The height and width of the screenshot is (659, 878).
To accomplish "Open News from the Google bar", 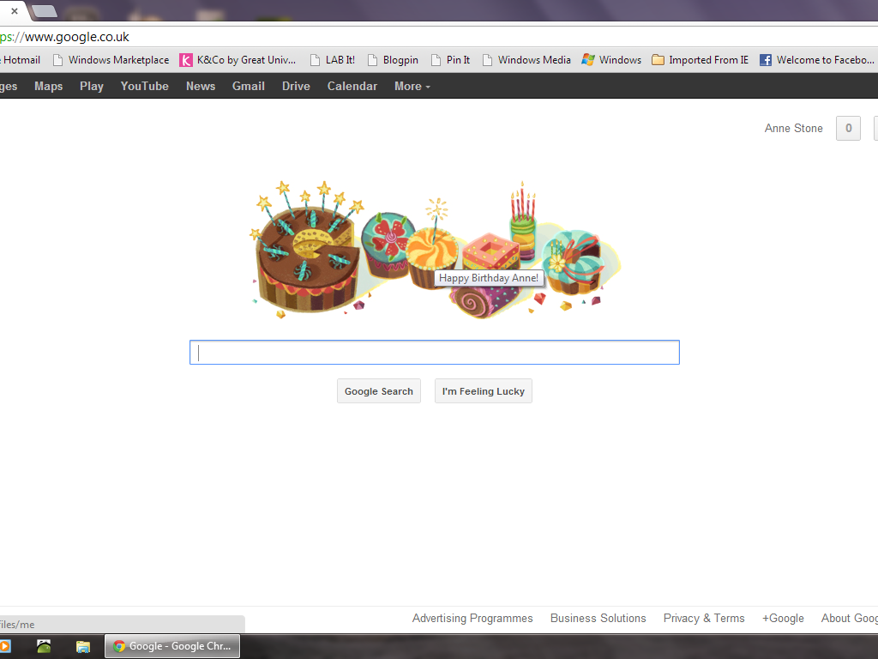I will pyautogui.click(x=201, y=87).
